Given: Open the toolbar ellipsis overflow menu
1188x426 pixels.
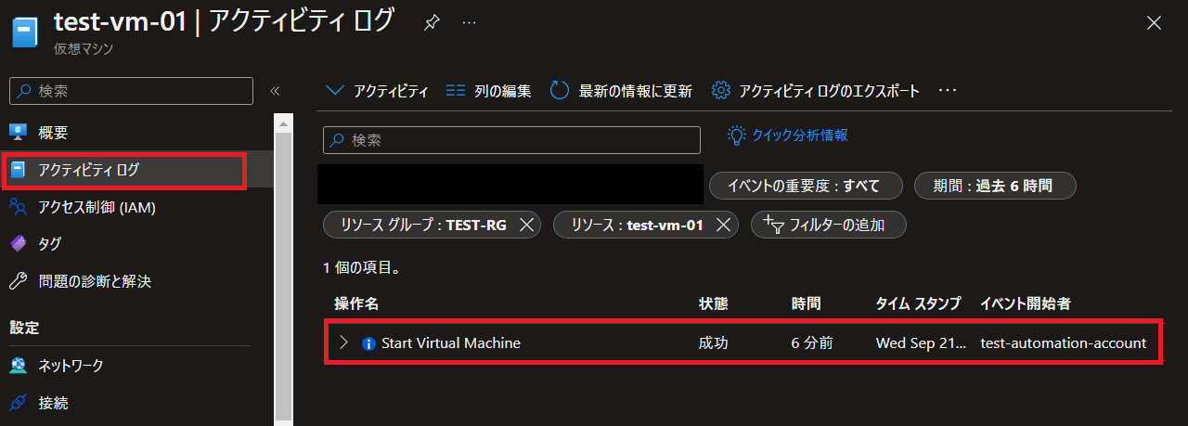Looking at the screenshot, I should (x=947, y=91).
